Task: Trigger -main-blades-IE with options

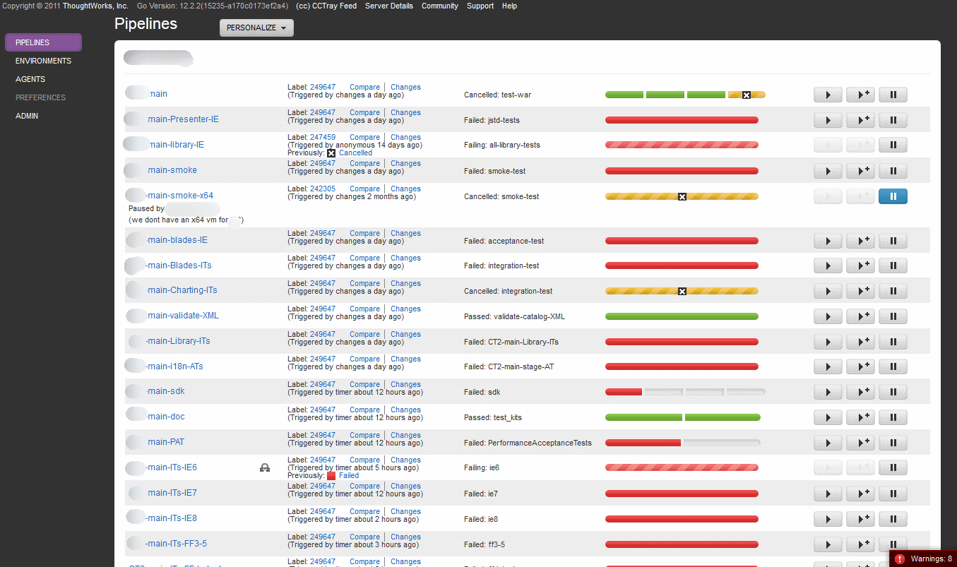Action: tap(860, 240)
